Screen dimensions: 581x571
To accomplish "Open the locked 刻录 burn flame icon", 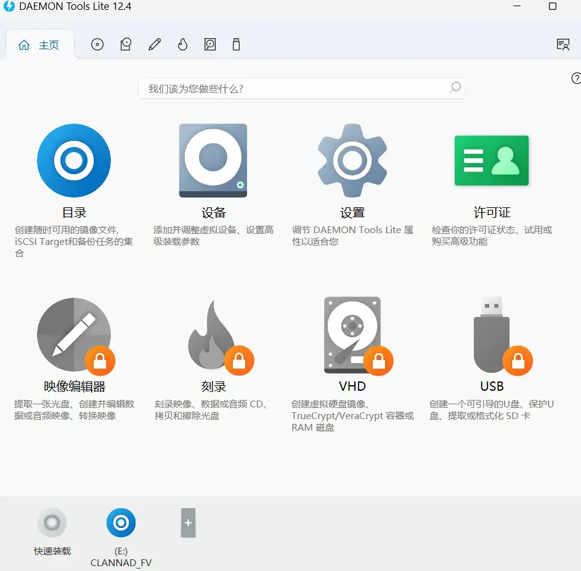I will click(x=221, y=337).
